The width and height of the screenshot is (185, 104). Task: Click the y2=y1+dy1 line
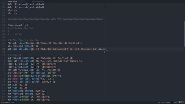(13, 13)
